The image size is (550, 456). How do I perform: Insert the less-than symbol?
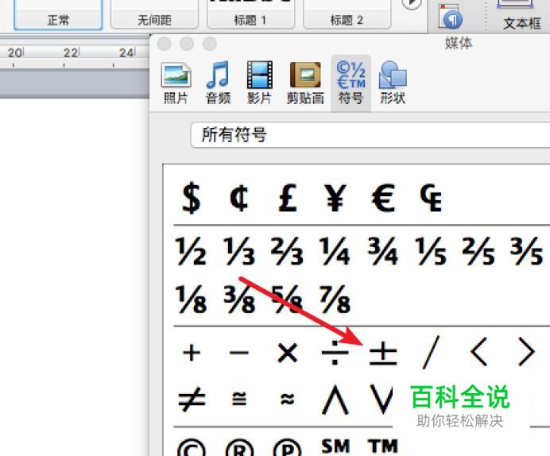pos(478,353)
